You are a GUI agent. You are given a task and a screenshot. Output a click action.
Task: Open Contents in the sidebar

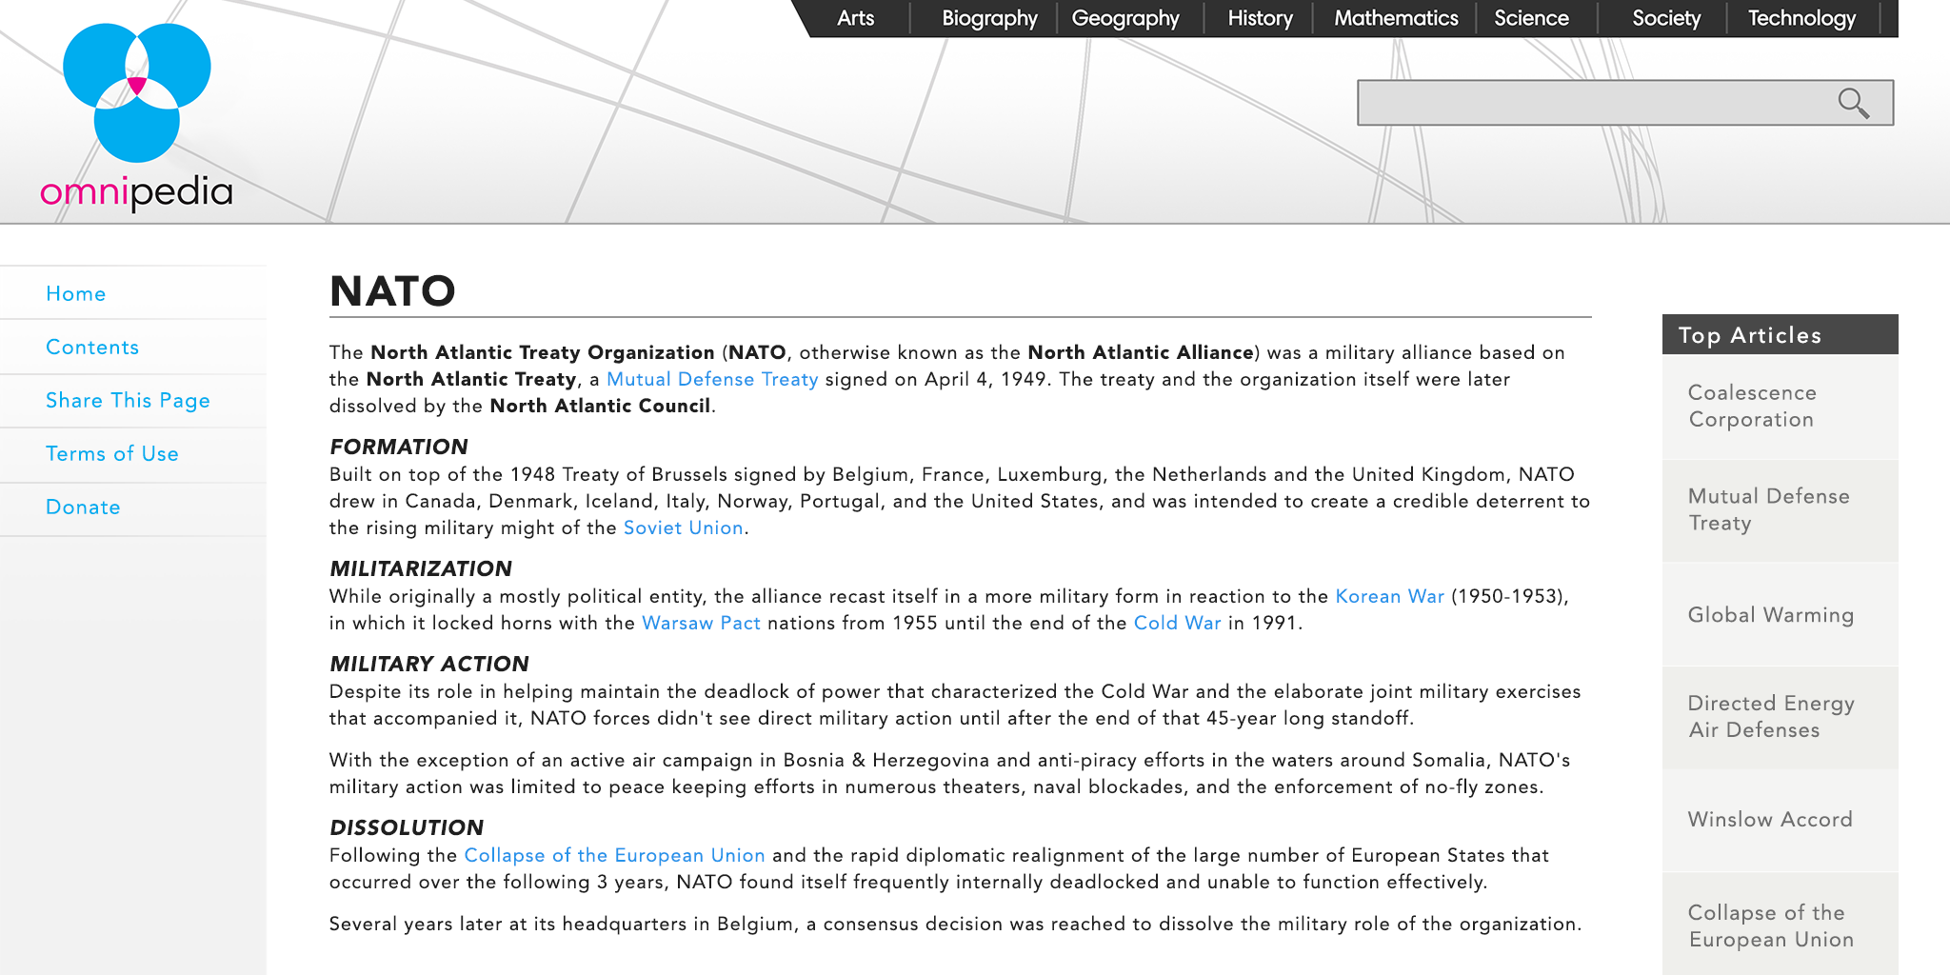(92, 347)
